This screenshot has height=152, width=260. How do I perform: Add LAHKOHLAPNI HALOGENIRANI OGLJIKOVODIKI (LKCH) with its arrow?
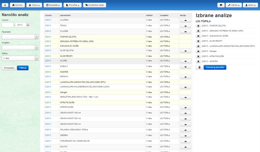pos(185,87)
